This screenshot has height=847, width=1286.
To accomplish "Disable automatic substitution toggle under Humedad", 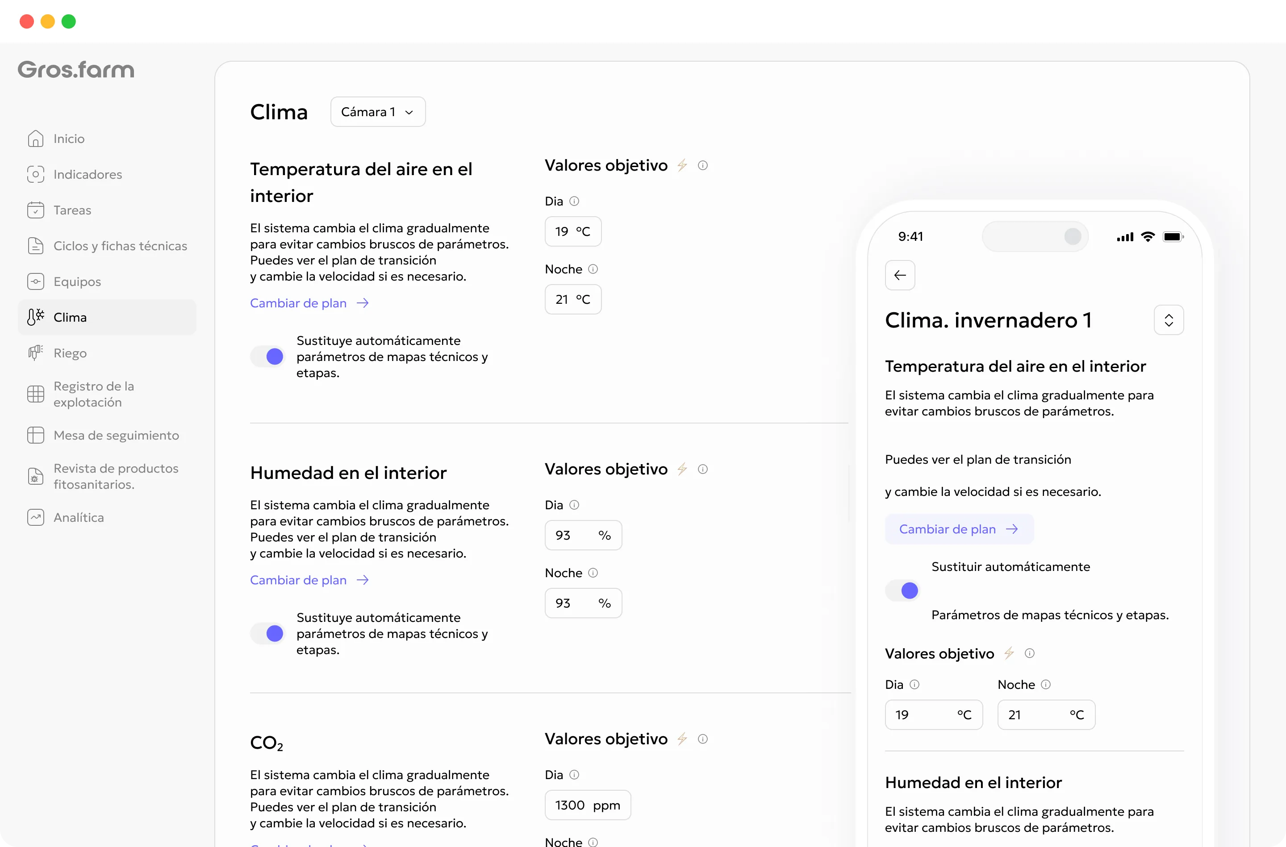I will (x=267, y=633).
